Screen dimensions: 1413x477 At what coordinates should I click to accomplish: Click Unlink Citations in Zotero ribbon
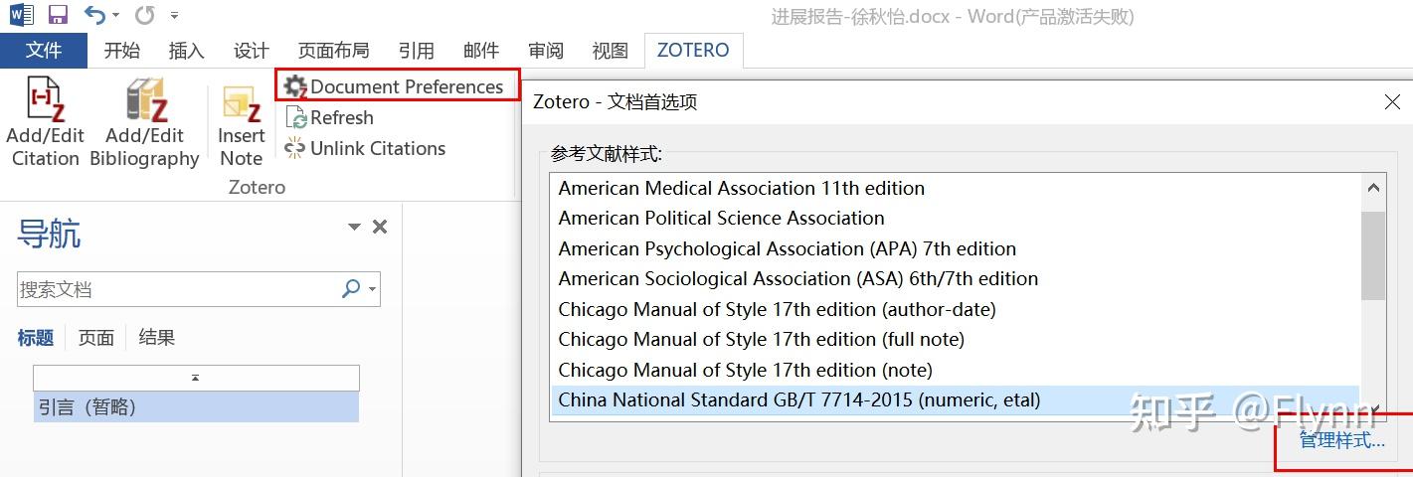pyautogui.click(x=365, y=148)
